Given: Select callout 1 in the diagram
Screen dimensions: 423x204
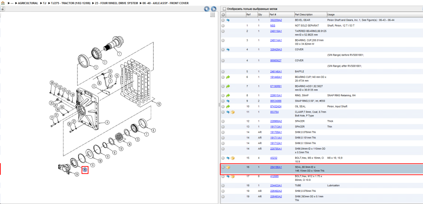Looking at the screenshot, I should (x=119, y=54).
